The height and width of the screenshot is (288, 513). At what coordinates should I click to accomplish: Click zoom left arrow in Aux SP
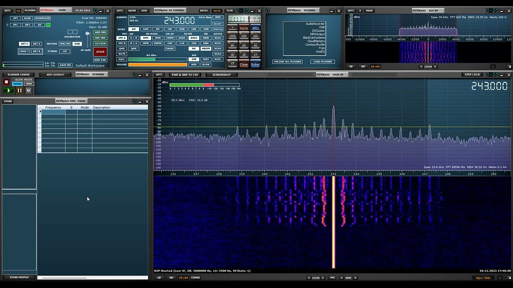[x=421, y=66]
